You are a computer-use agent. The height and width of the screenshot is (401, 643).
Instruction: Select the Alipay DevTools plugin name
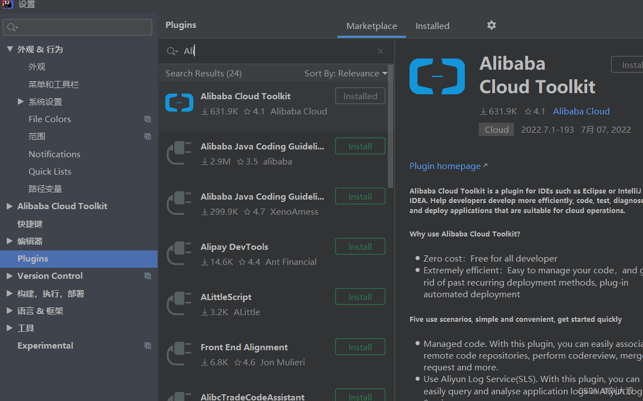[x=234, y=247]
